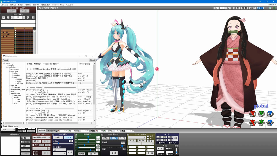The width and height of the screenshot is (277, 156).
Task: Open the bone follow なし dropdown
Action: [59, 150]
